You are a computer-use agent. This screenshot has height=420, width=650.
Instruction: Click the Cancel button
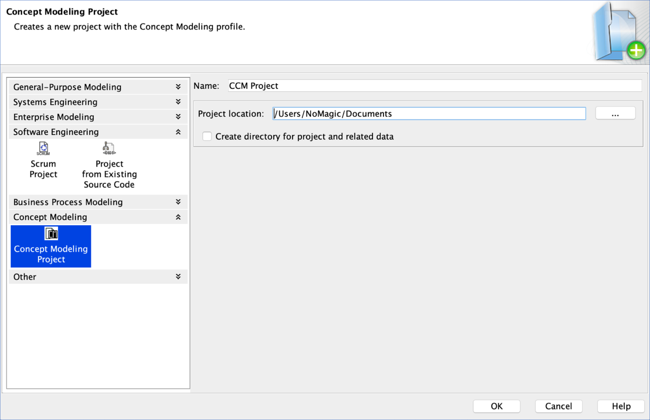tap(558, 406)
